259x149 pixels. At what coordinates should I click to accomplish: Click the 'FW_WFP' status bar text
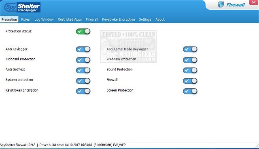119,145
